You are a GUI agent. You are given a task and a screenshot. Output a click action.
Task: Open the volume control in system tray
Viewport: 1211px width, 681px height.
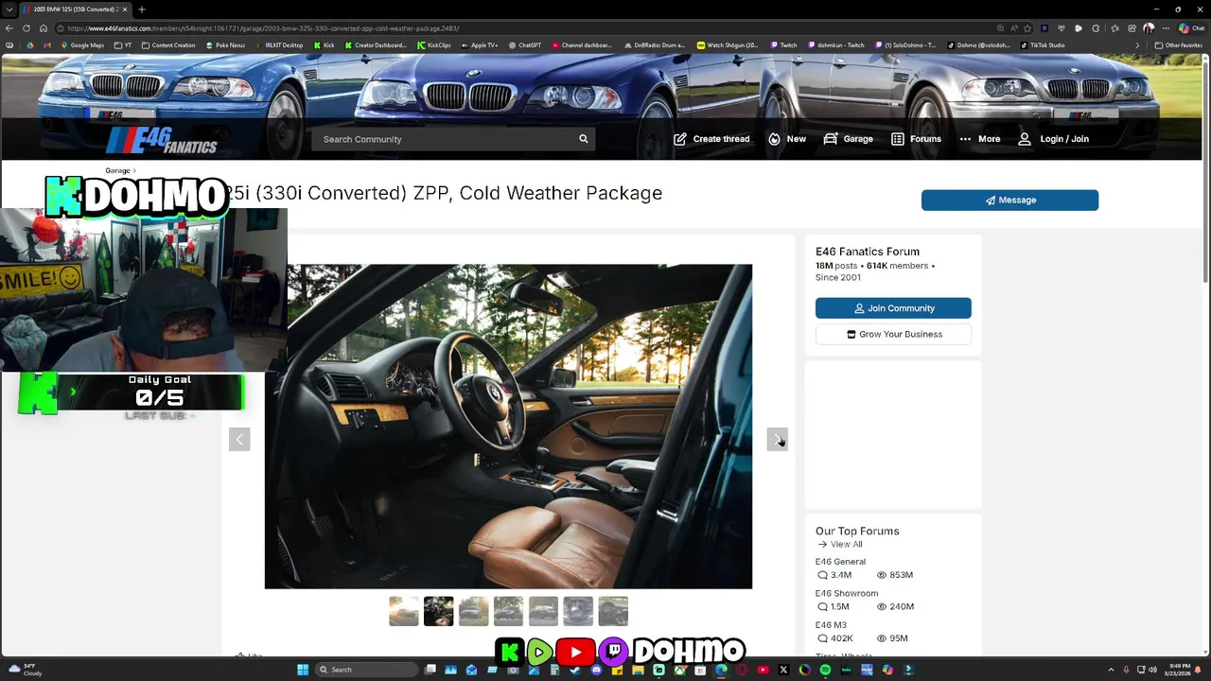pos(1152,670)
